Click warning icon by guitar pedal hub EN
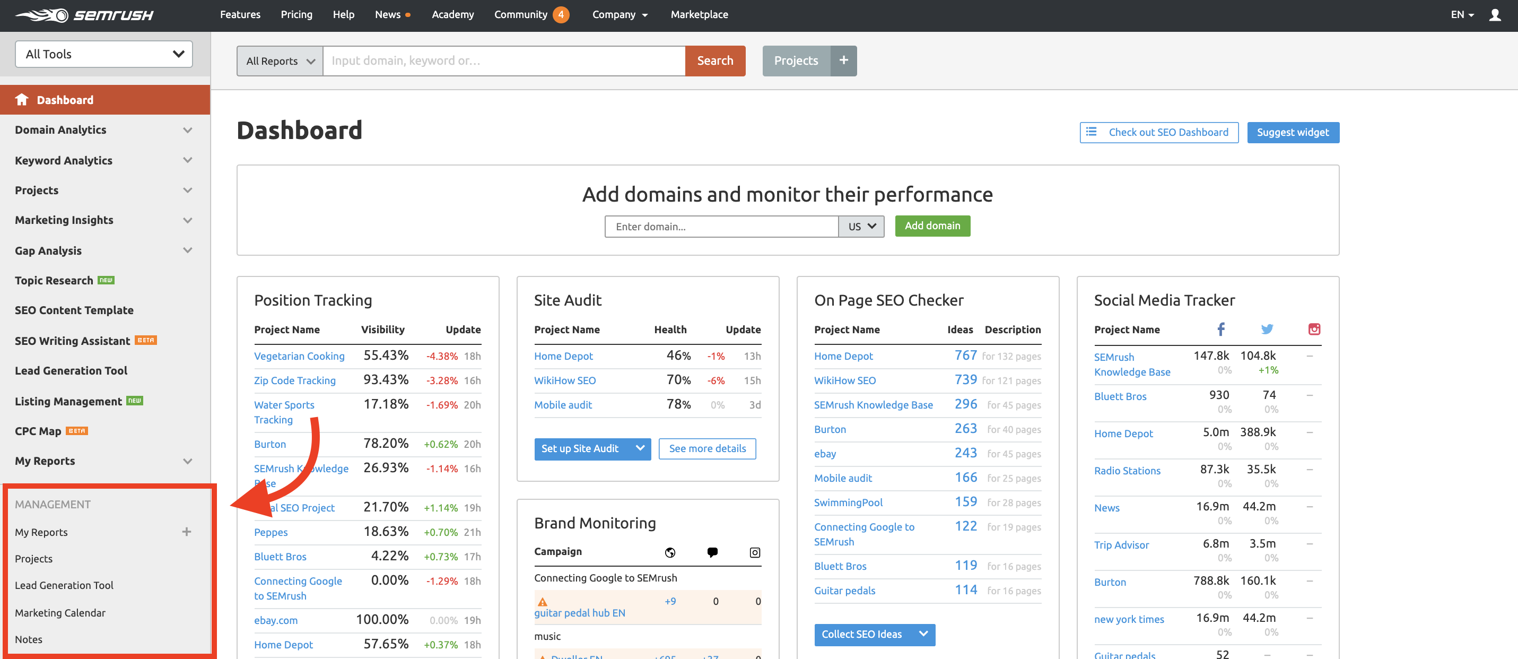The width and height of the screenshot is (1518, 659). tap(543, 602)
